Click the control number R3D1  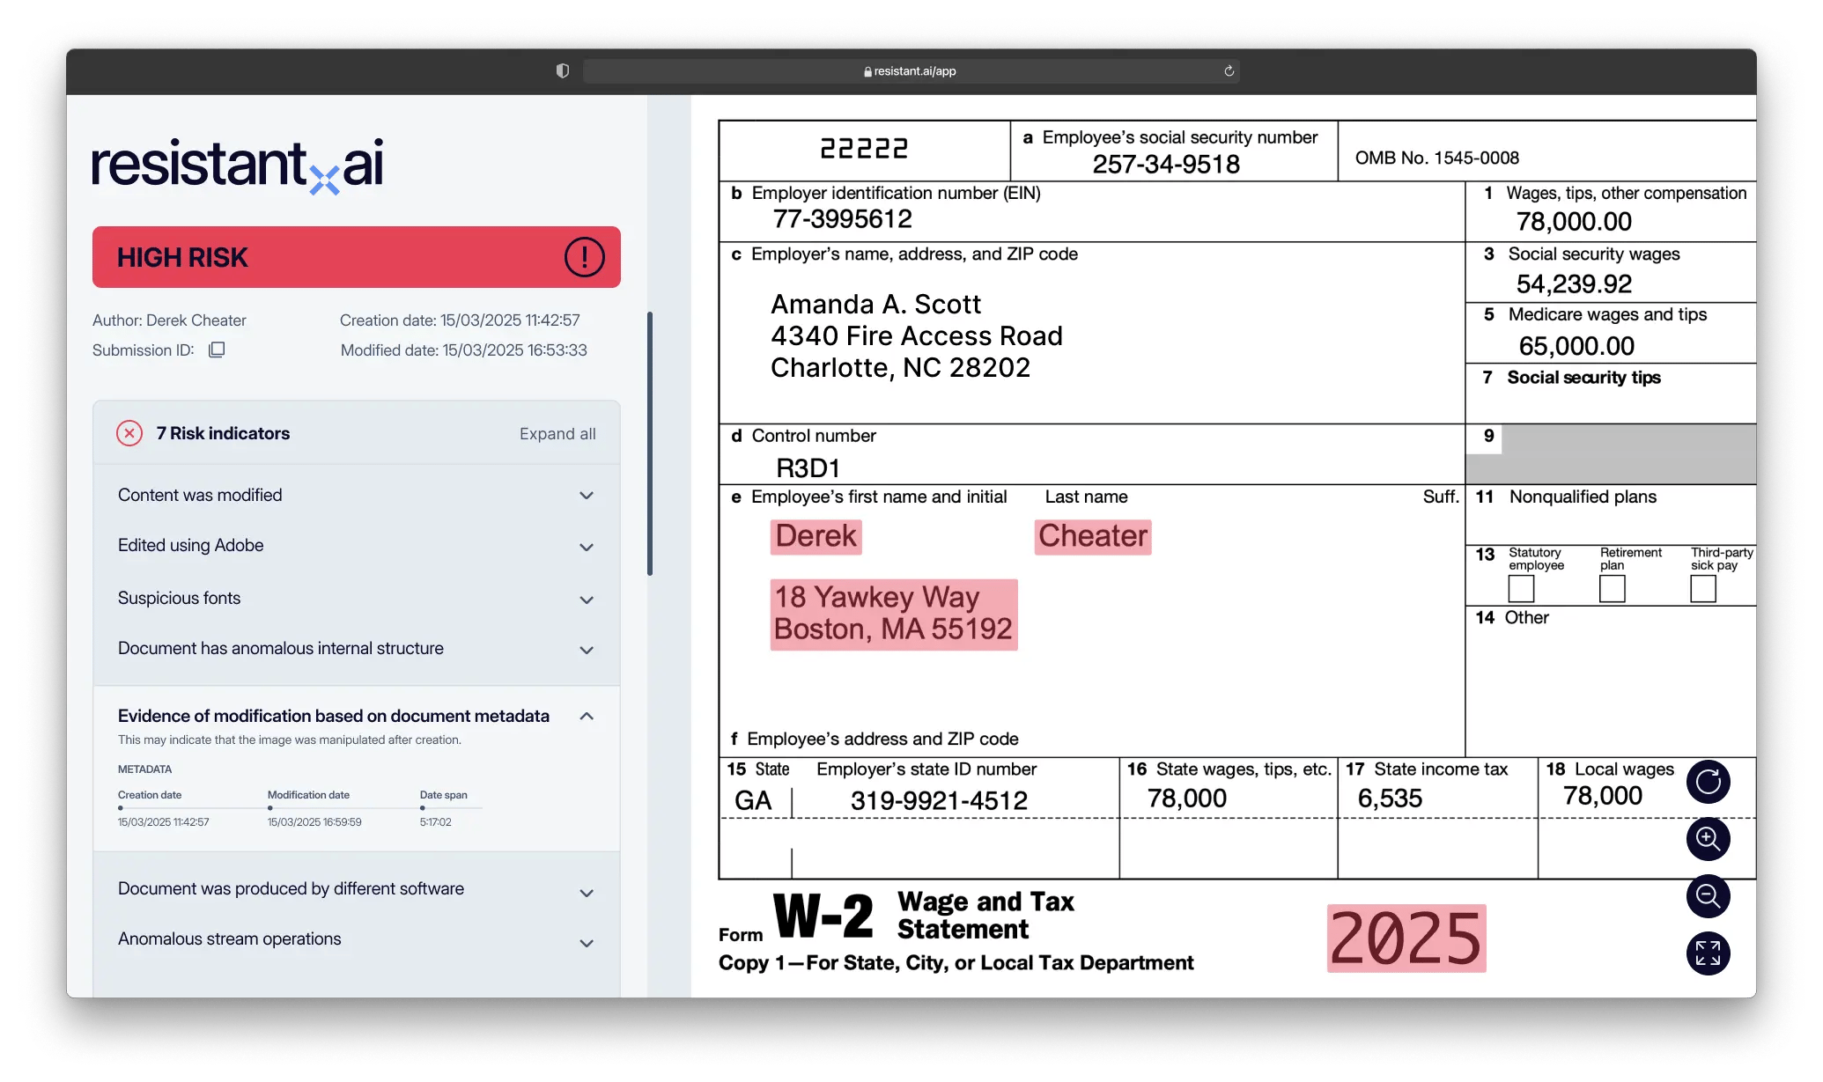point(808,467)
